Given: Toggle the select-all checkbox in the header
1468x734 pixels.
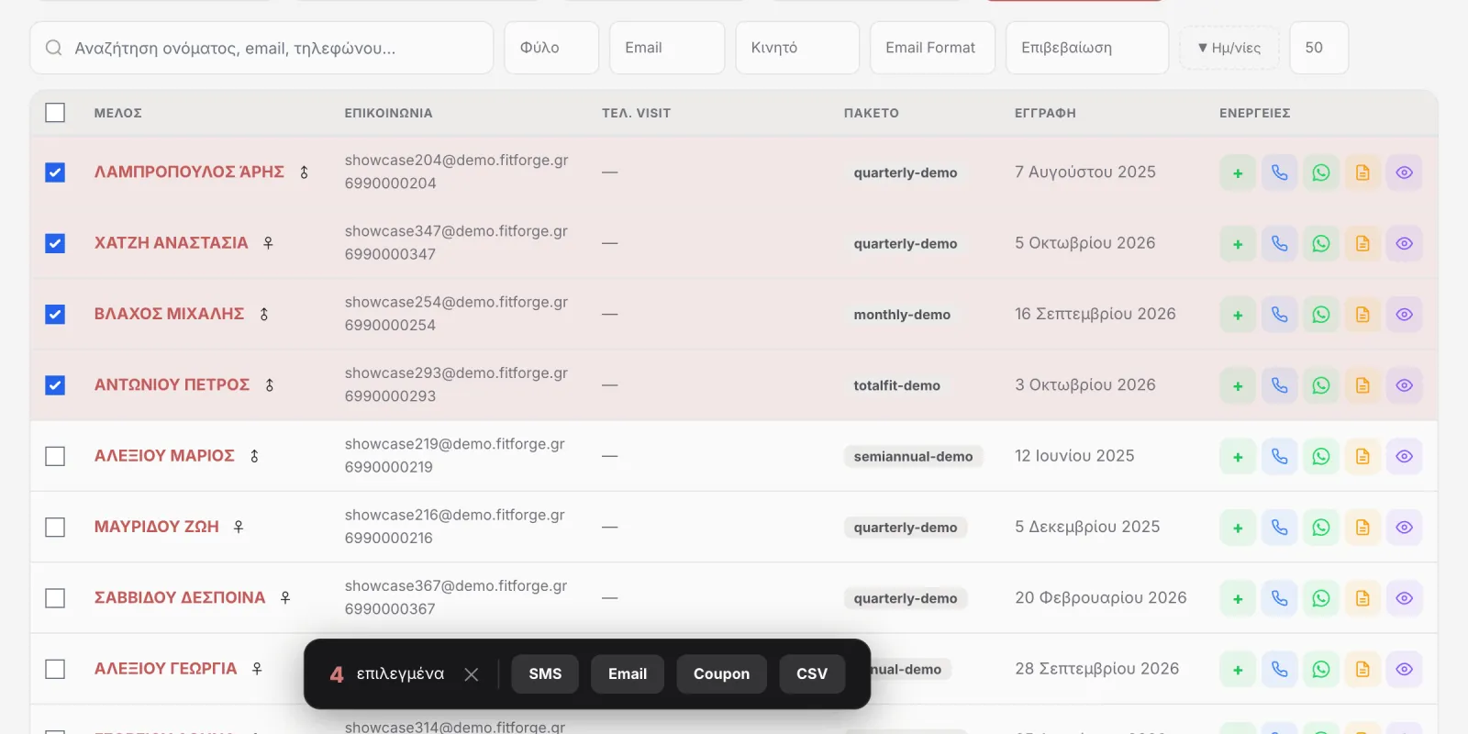Looking at the screenshot, I should pos(55,113).
